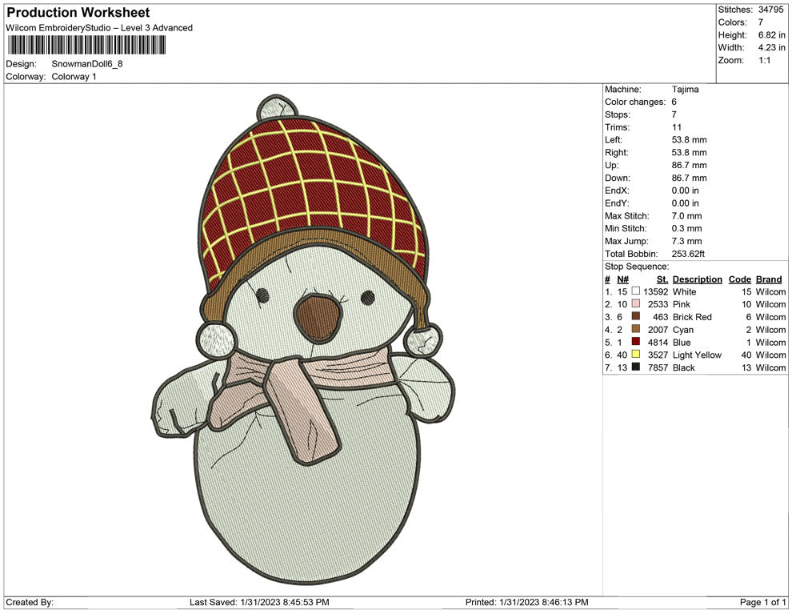The width and height of the screenshot is (792, 610).
Task: Click the Blue color chip for stop 5
Action: [634, 342]
